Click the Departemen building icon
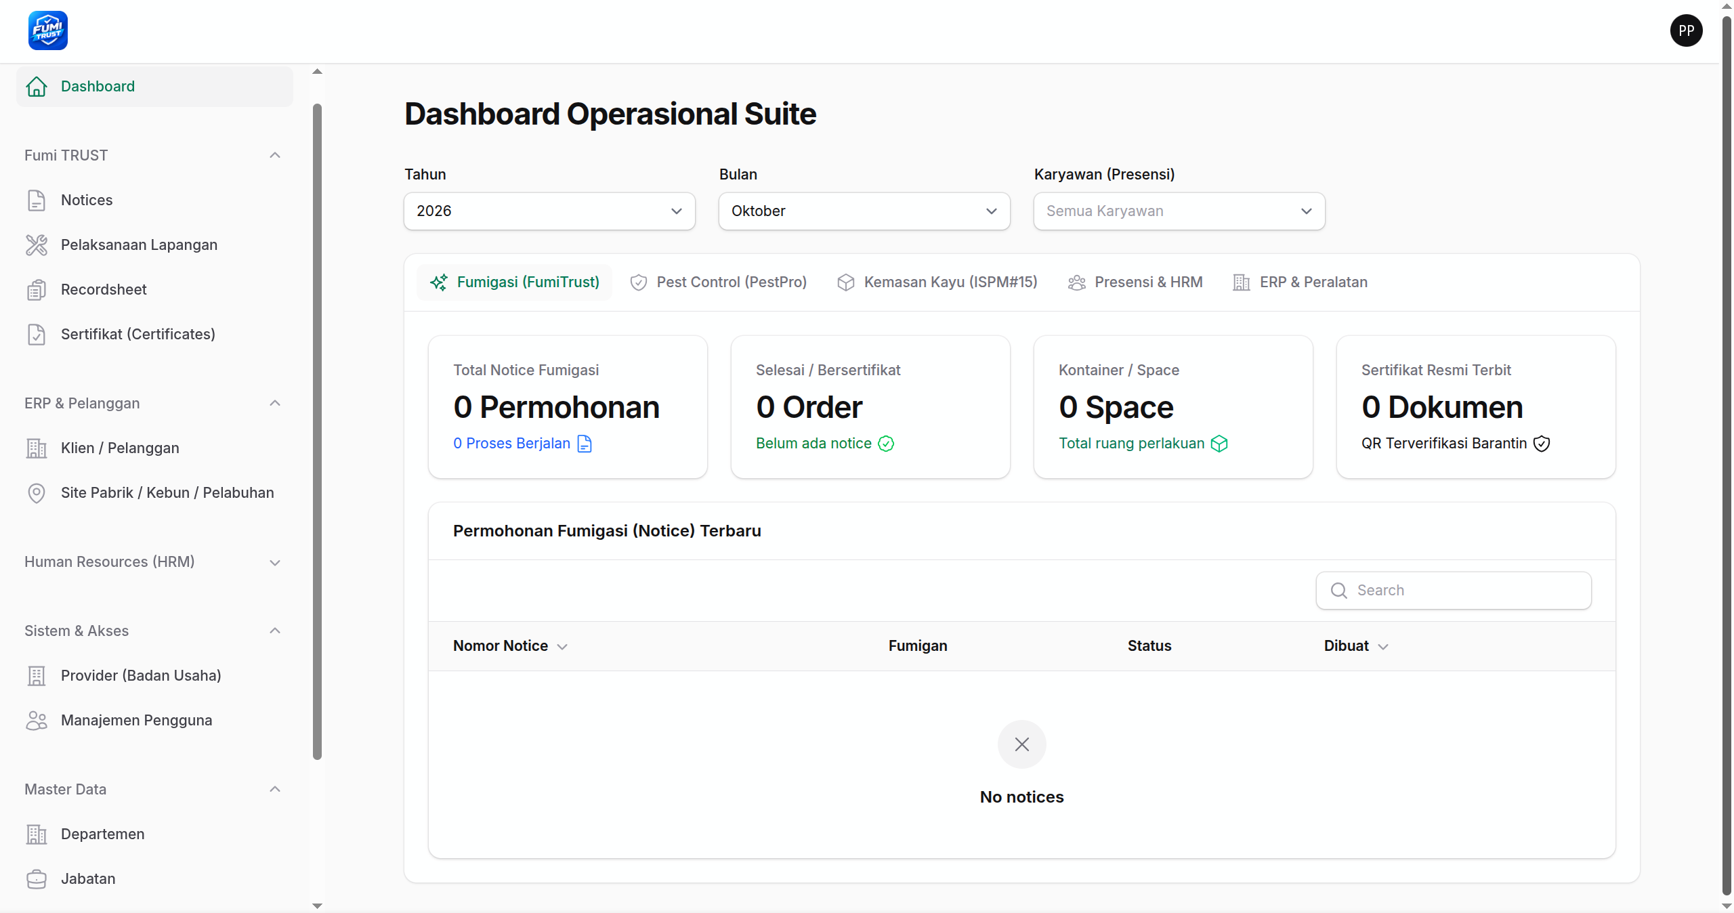The height and width of the screenshot is (913, 1734). click(x=37, y=834)
